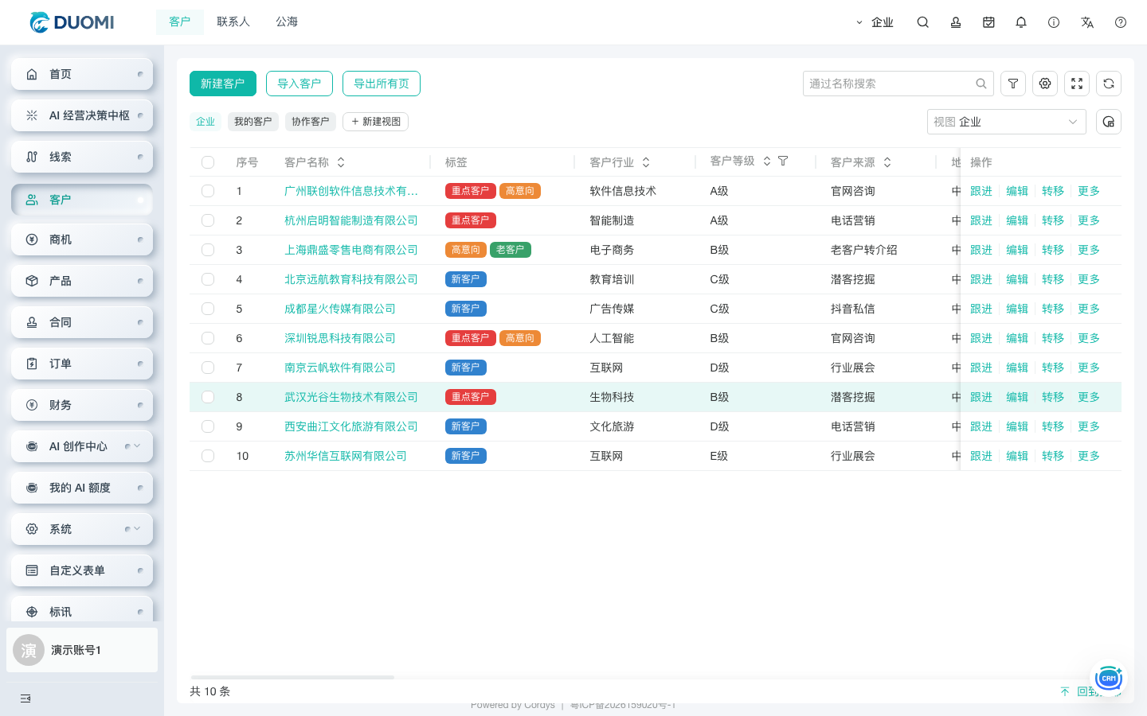Viewport: 1147px width, 716px height.
Task: Open the global search icon in header
Action: click(x=922, y=22)
